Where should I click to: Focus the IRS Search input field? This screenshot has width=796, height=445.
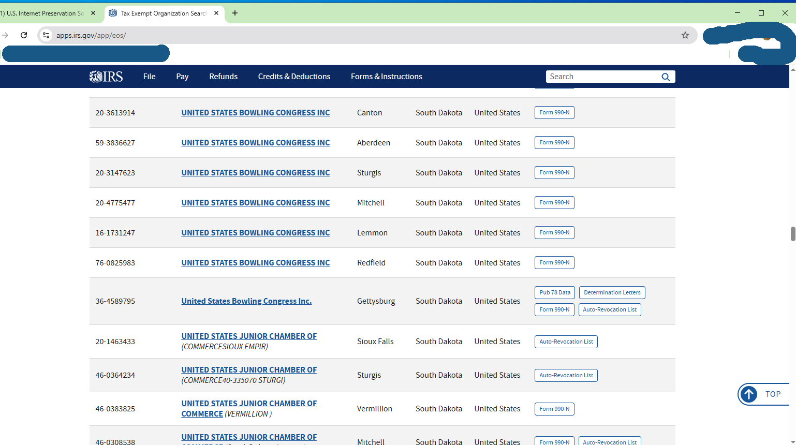pyautogui.click(x=603, y=77)
